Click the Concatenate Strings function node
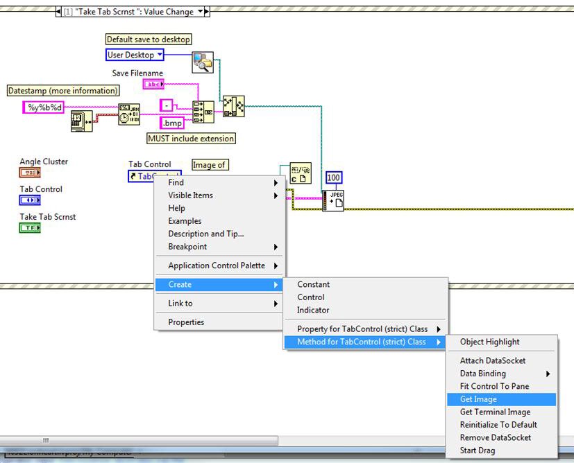 [x=203, y=112]
